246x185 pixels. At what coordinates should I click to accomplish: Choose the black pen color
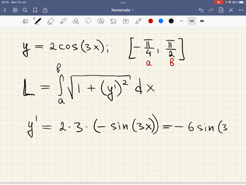[171, 21]
